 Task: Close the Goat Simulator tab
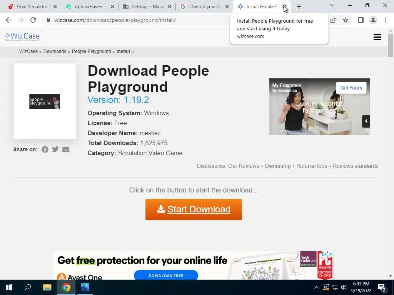(55, 7)
